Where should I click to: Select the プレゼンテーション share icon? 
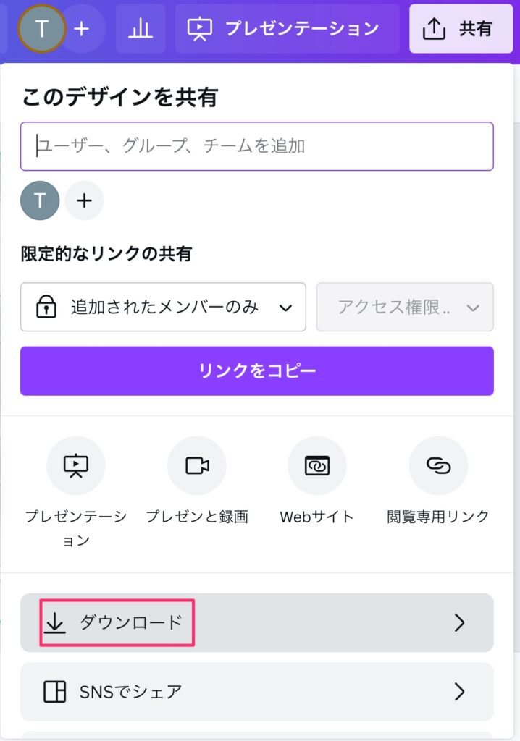click(76, 465)
